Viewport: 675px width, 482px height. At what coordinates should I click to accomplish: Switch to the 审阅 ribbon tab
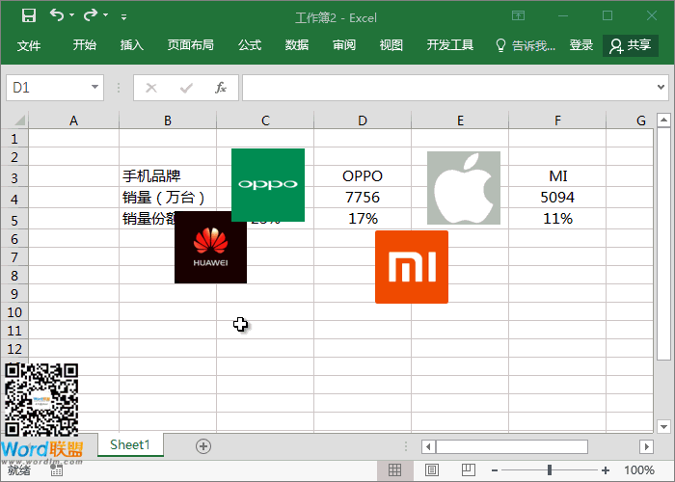click(x=344, y=44)
